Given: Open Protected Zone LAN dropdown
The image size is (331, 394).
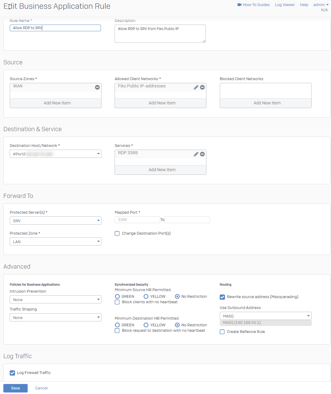Looking at the screenshot, I should 56,242.
